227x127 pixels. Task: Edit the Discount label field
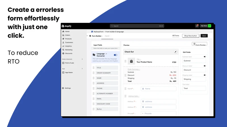[194, 70]
